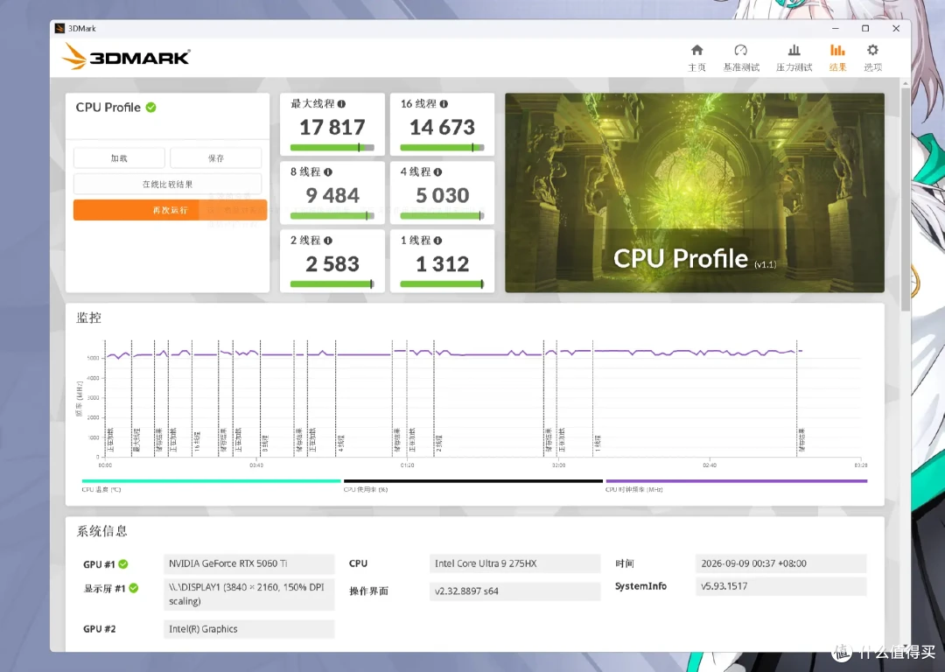Click the 最大线程 score 17 817
The image size is (945, 672).
pos(332,127)
